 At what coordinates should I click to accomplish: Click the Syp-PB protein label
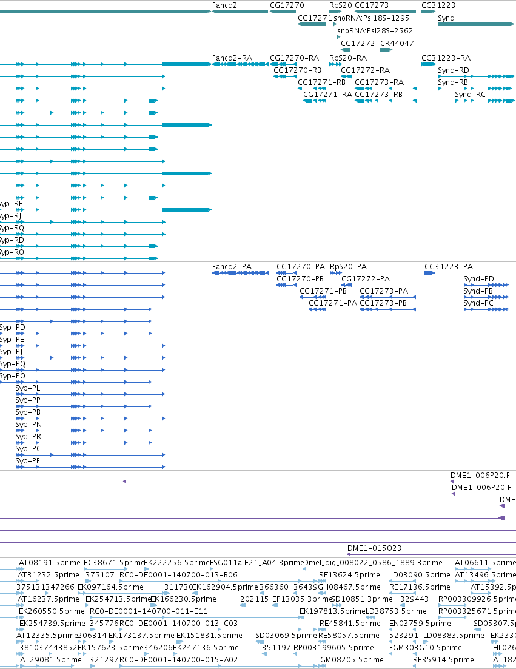[x=28, y=412]
